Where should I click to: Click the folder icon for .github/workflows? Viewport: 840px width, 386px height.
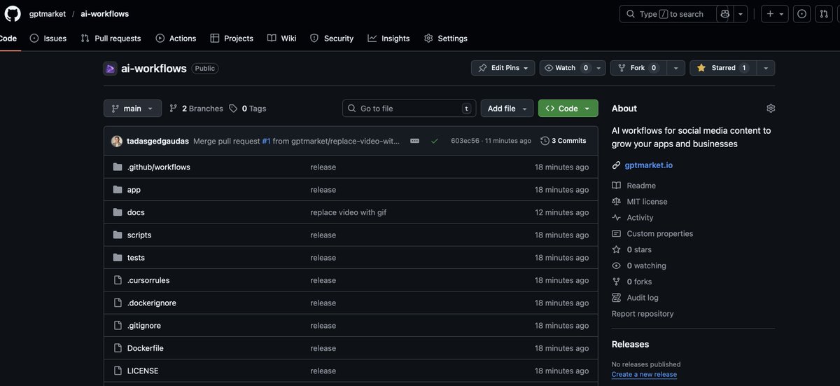click(x=118, y=167)
